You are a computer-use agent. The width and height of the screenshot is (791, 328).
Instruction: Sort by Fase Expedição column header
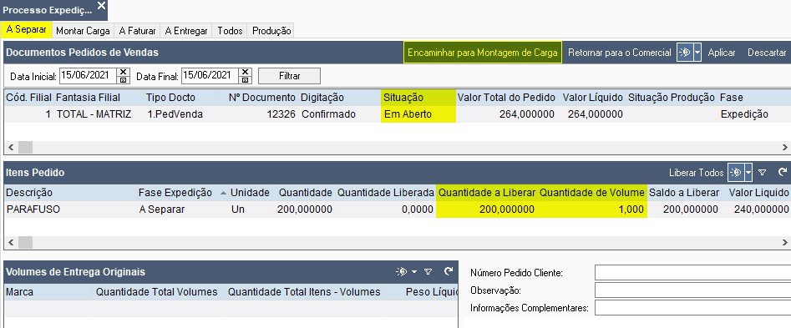coord(175,193)
